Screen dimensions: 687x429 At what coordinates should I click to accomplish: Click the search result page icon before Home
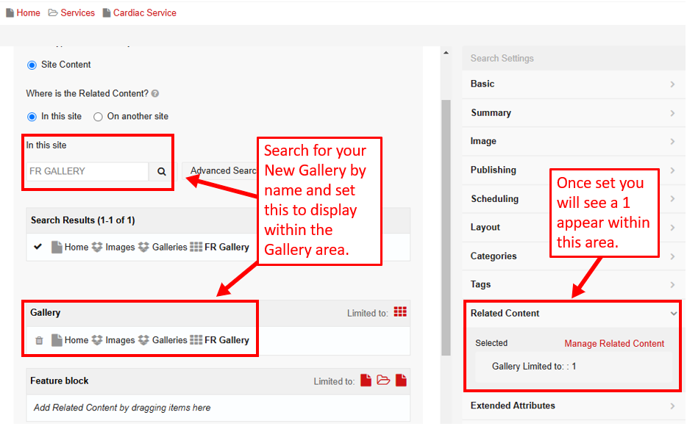point(57,247)
